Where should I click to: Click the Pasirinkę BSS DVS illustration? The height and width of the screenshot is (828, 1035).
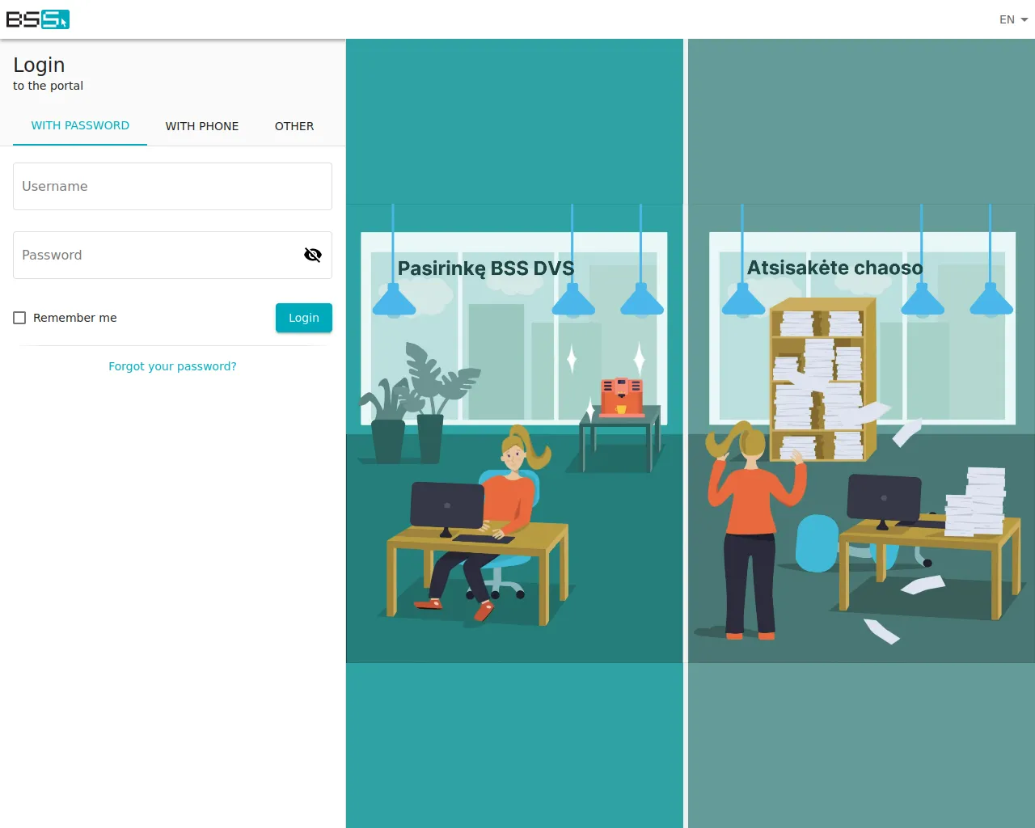click(x=514, y=433)
